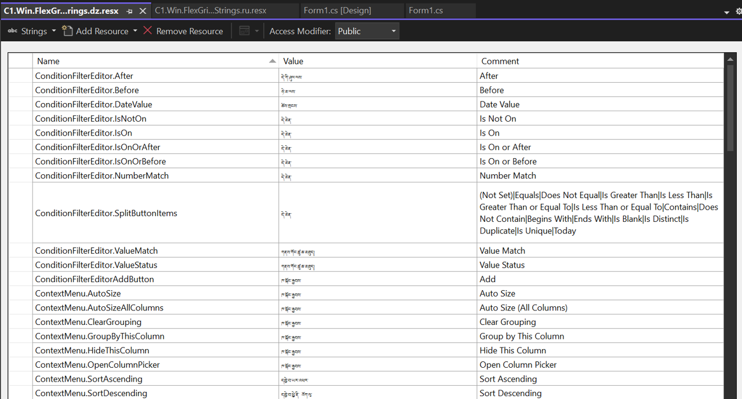Click scrollbar up arrow in resource grid
This screenshot has width=742, height=399.
click(730, 60)
